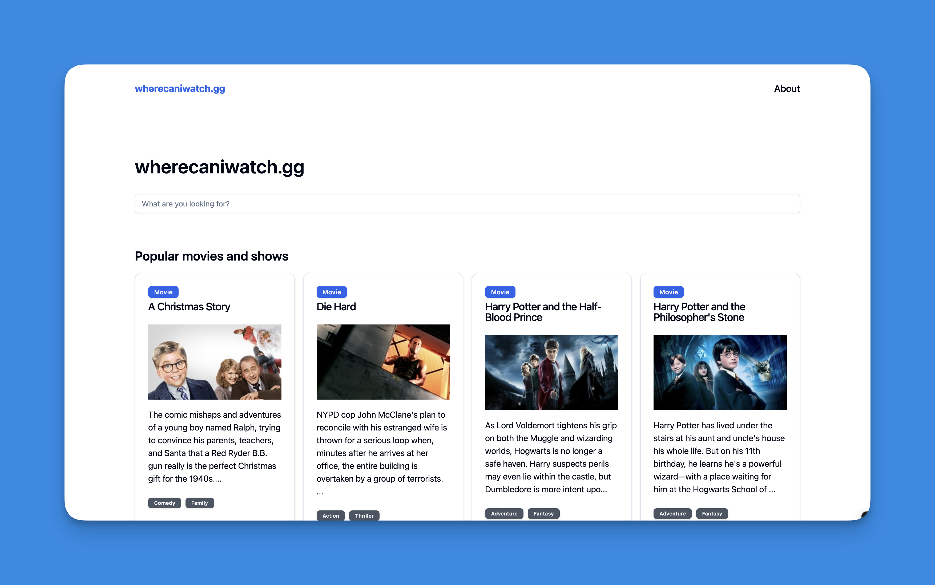The image size is (935, 585).
Task: Select the Family genre tag
Action: point(200,503)
